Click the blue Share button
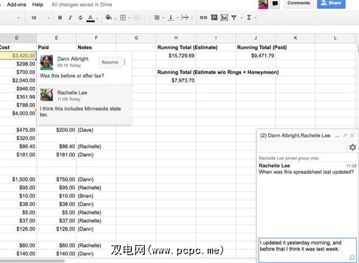 tap(331, 3)
